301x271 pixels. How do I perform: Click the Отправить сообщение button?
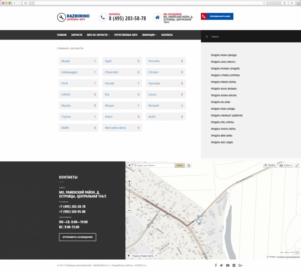tap(77, 237)
